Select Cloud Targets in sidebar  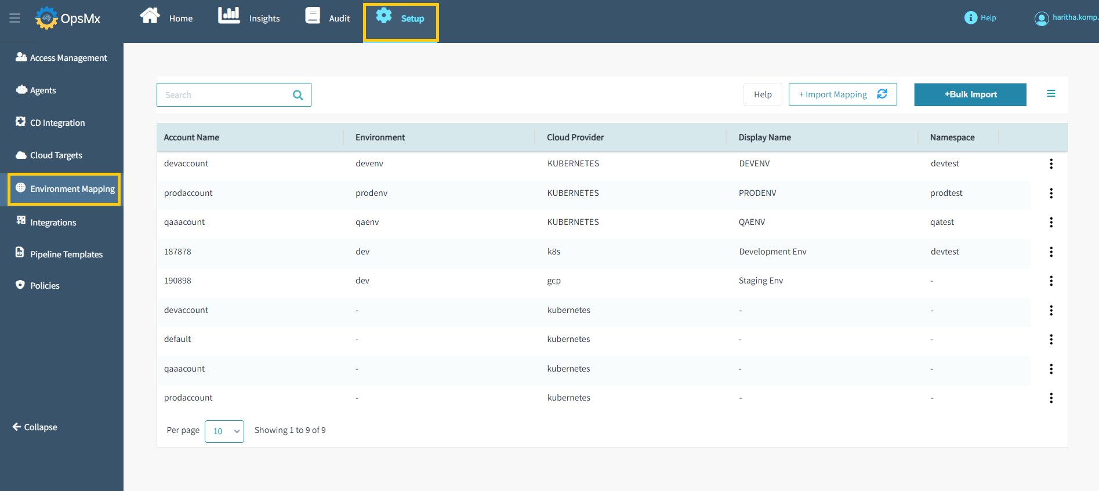tap(56, 155)
